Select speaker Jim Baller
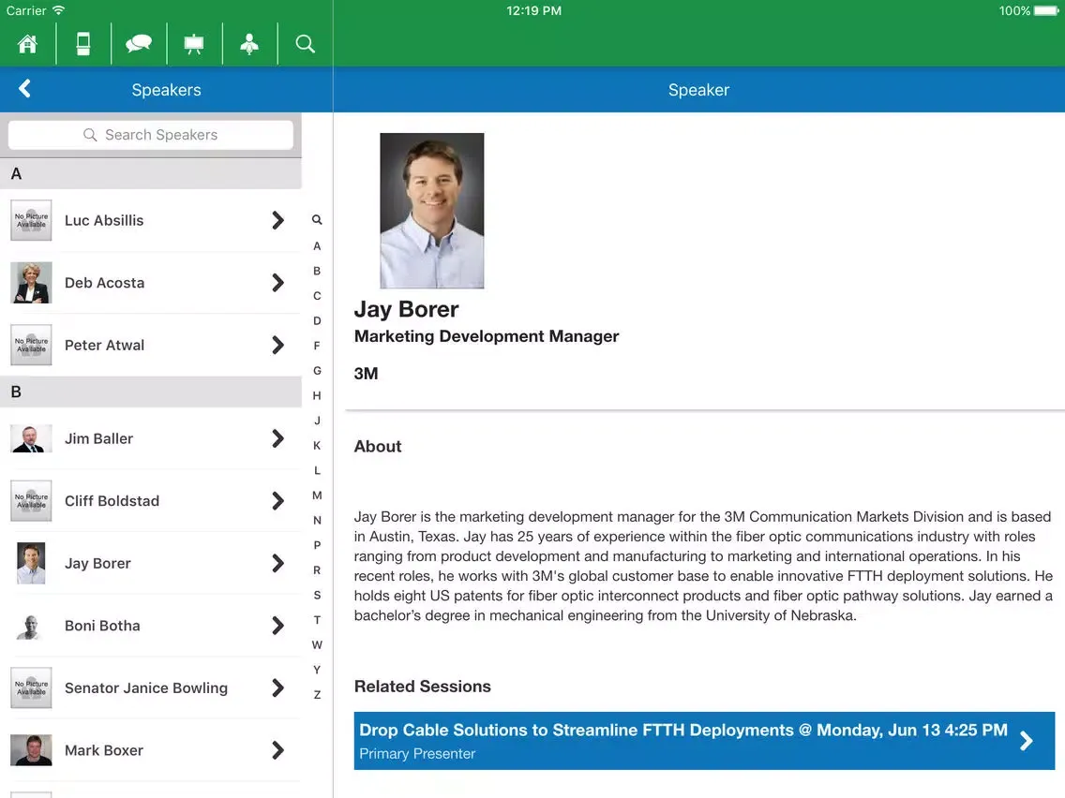The height and width of the screenshot is (798, 1065). tap(151, 439)
